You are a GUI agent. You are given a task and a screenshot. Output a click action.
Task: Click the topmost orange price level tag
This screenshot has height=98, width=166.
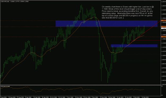click(x=163, y=21)
